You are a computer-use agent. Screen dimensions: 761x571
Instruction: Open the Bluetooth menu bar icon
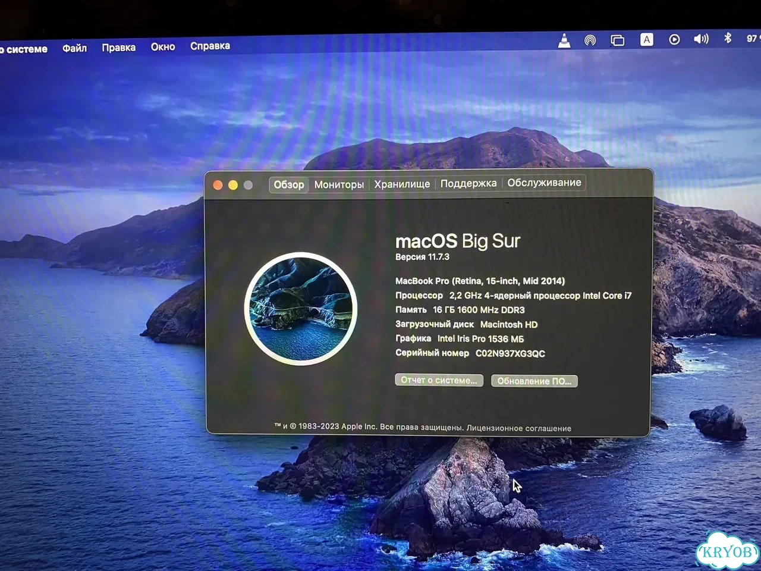728,38
